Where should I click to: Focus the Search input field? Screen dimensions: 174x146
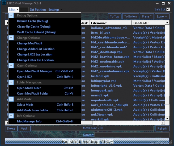(x=132, y=135)
